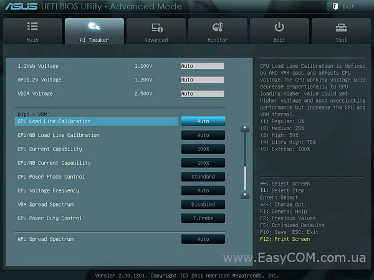Click the F1: General Help hint
The width and height of the screenshot is (374, 280).
[x=284, y=211]
